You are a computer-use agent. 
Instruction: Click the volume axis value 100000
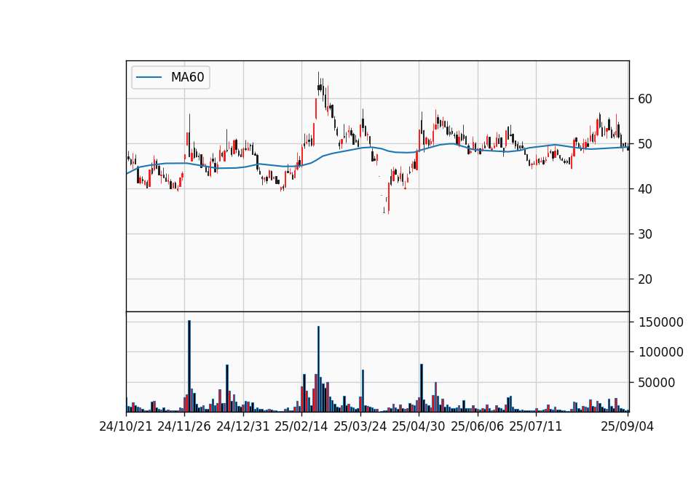coord(661,352)
